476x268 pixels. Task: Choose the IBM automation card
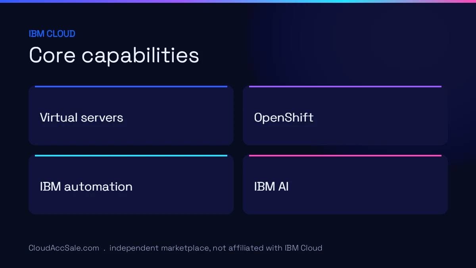point(131,185)
